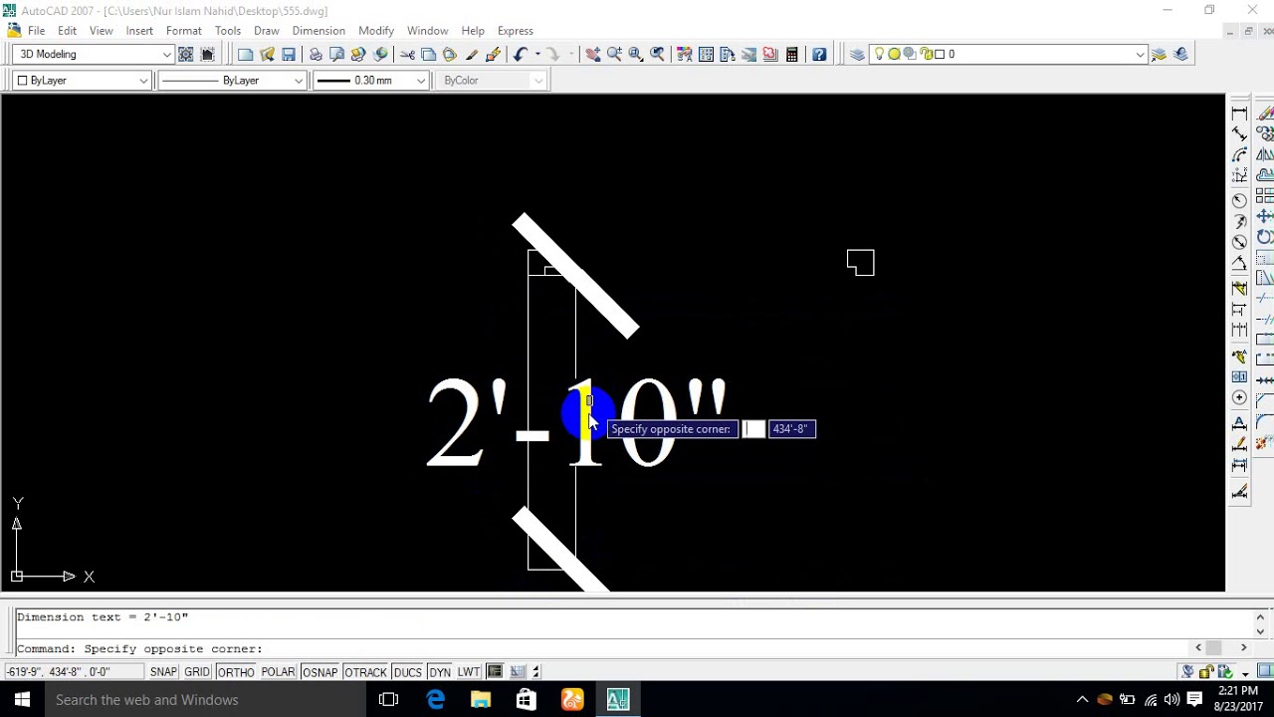
Task: Toggle LWT lineweight display
Action: click(469, 672)
